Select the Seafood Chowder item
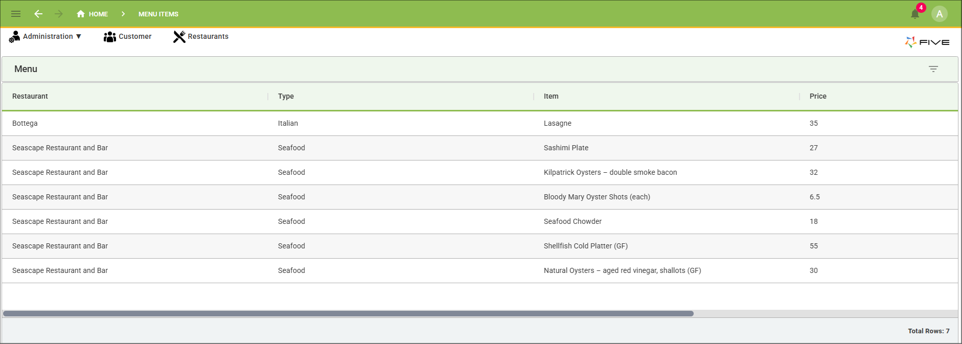The height and width of the screenshot is (344, 962). 572,221
